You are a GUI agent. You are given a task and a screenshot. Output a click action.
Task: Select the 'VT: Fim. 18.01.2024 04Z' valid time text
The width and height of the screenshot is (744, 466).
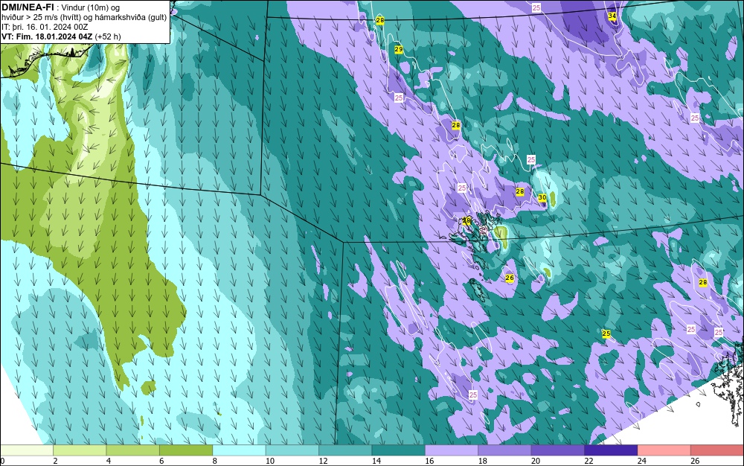coord(47,36)
